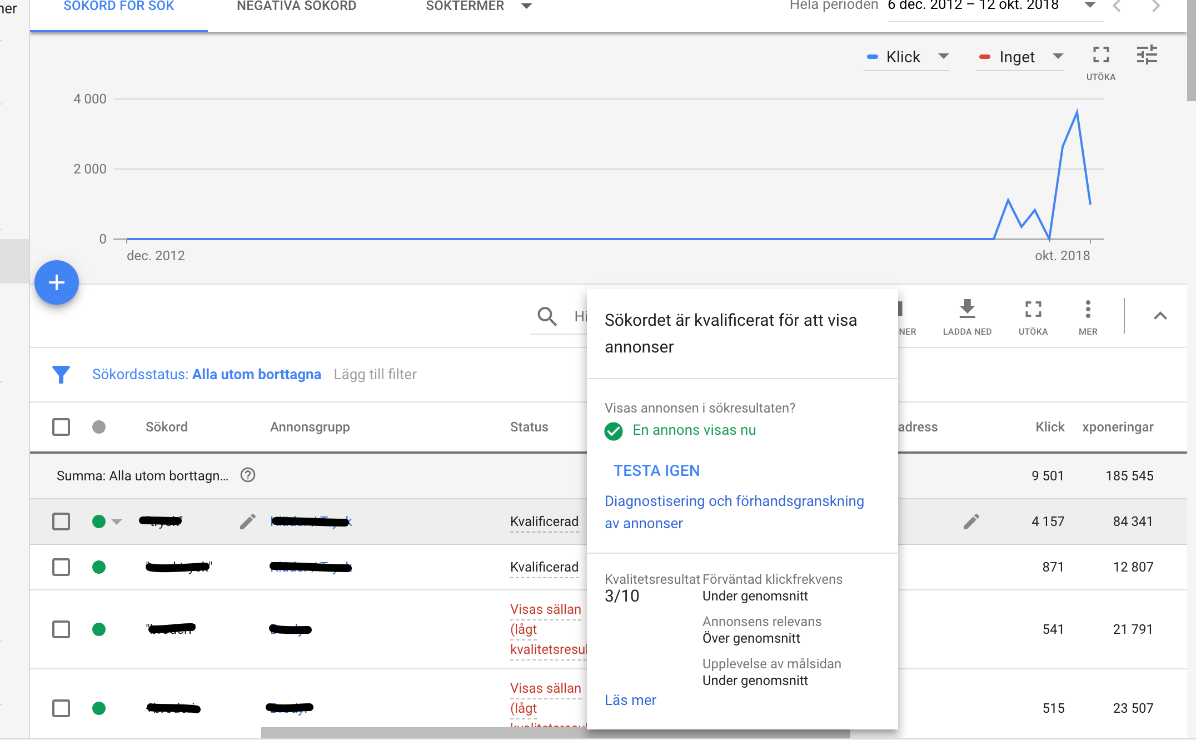The width and height of the screenshot is (1196, 745).
Task: Change the Klick chart metric dropdown
Action: point(943,57)
